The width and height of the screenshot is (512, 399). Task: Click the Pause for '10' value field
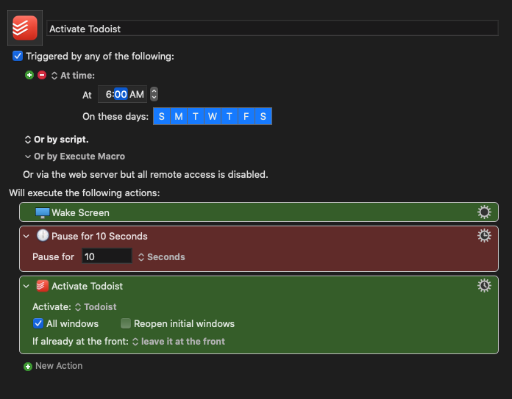[107, 256]
